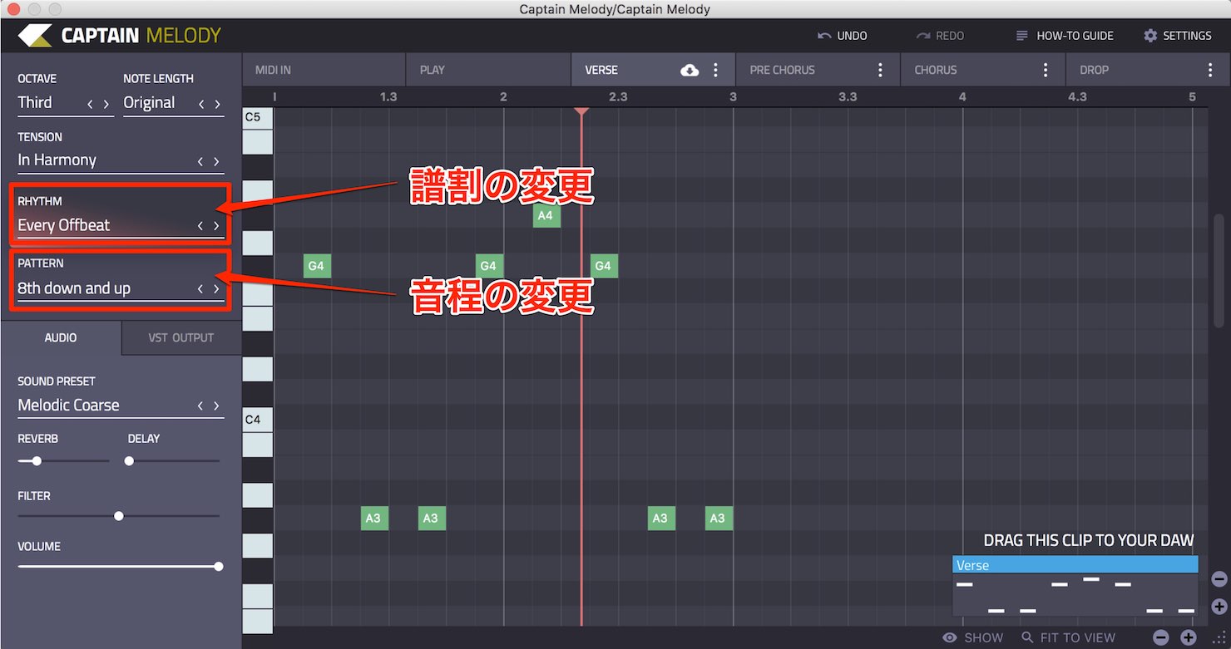This screenshot has height=649, width=1231.
Task: Open the Drop tab three-dot menu
Action: click(1210, 71)
